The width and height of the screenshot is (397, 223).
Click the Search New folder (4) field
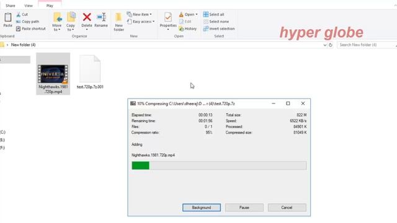coord(367,45)
